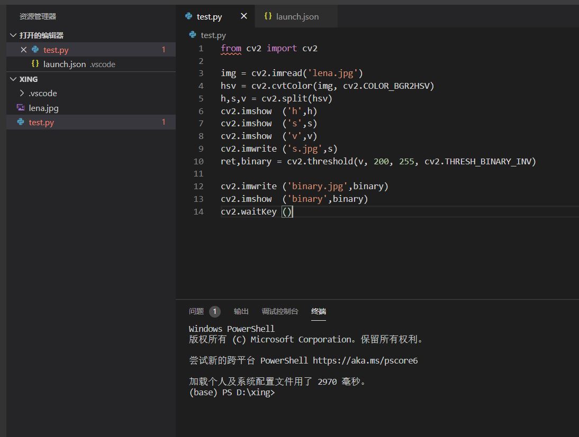Click cv2.THRESH_BINARY_INV on line 10
Image resolution: width=579 pixels, height=437 pixels.
point(477,162)
